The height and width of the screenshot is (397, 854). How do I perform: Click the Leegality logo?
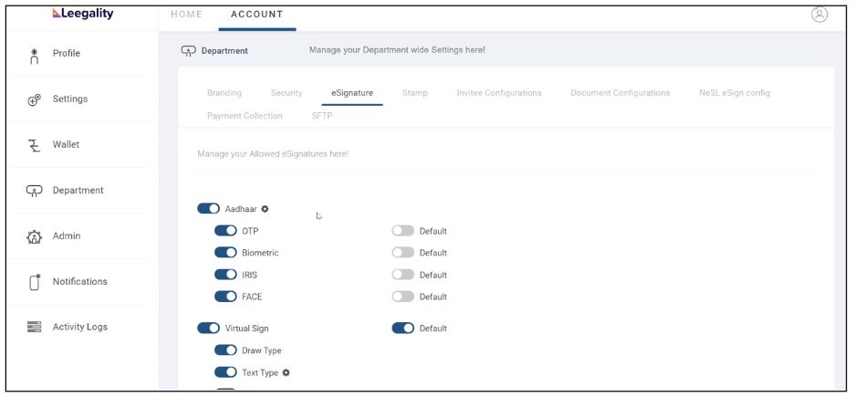83,14
